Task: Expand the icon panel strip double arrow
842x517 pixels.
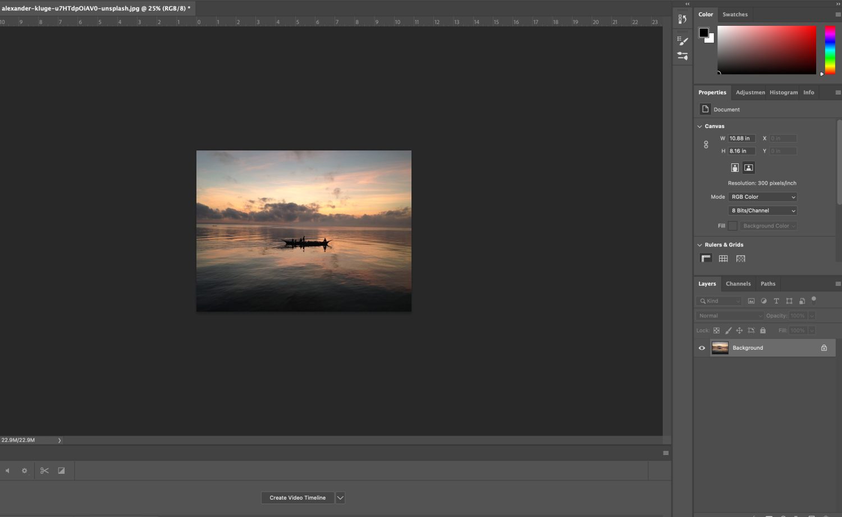Action: [x=688, y=4]
